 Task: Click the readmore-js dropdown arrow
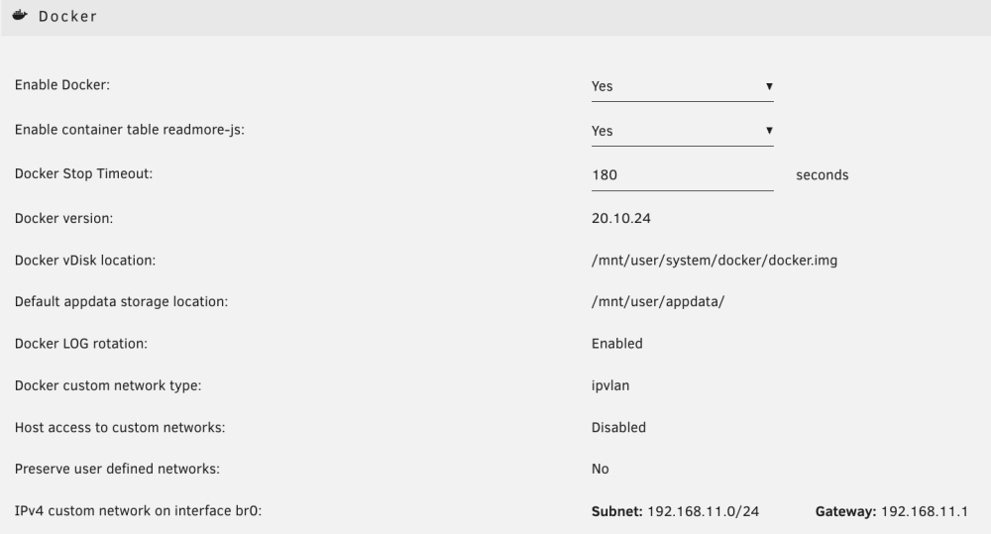coord(769,131)
